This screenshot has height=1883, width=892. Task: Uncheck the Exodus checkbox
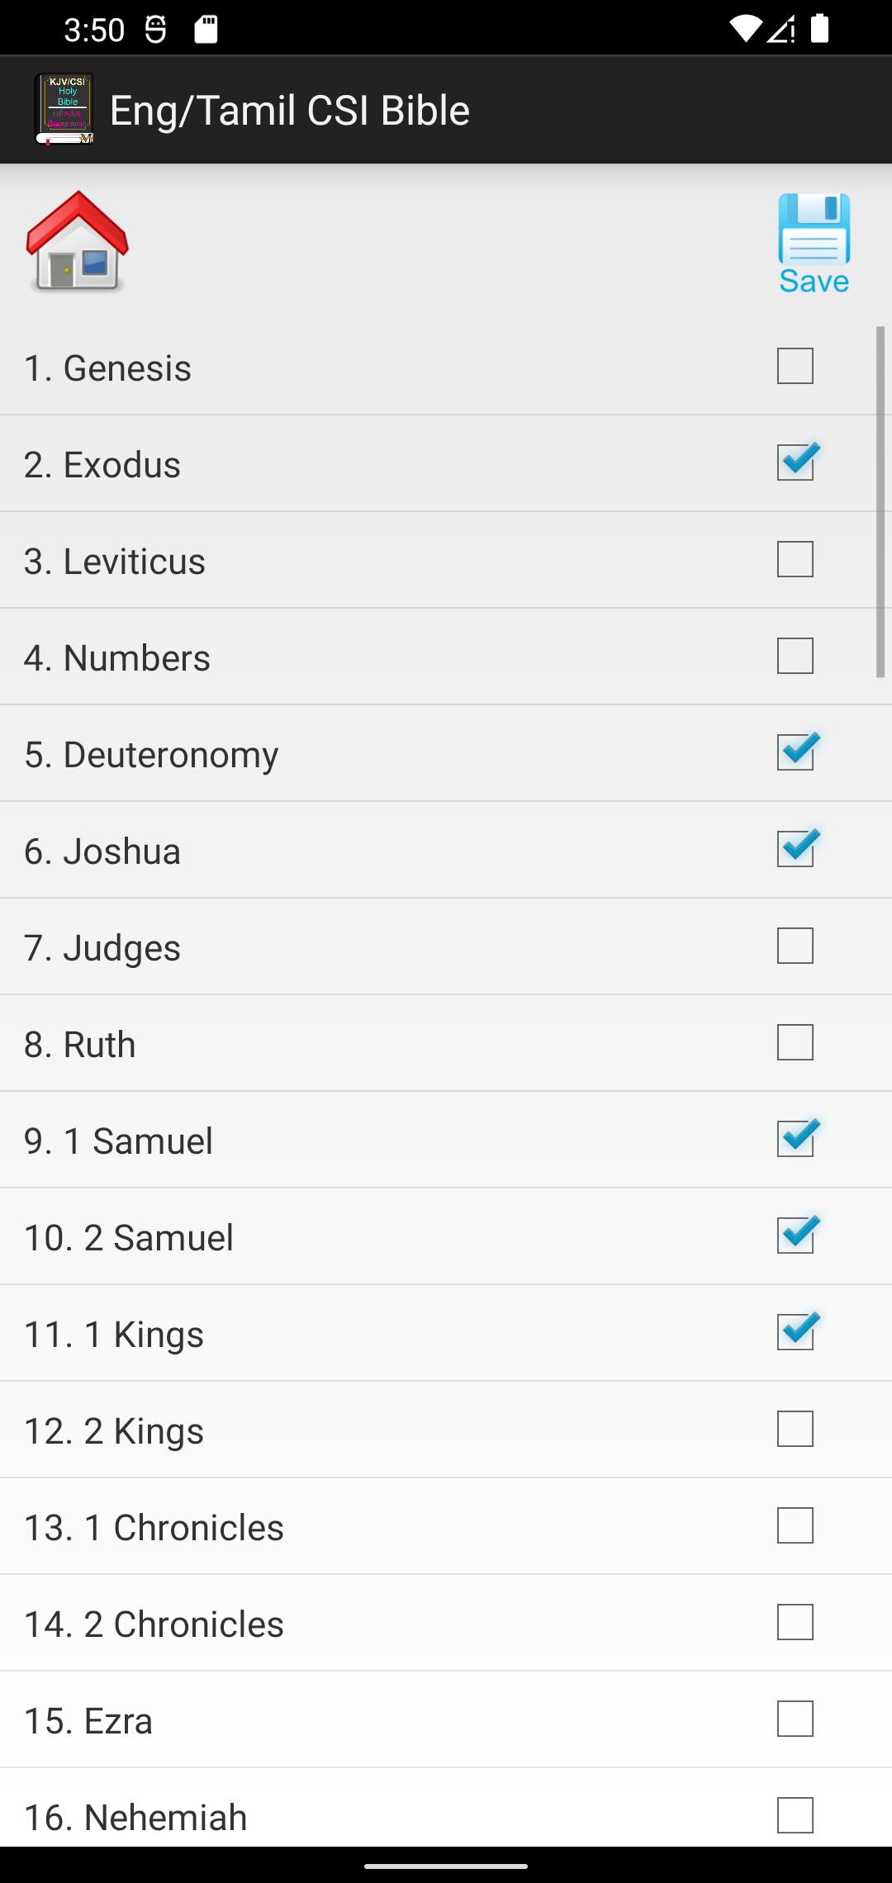(795, 463)
